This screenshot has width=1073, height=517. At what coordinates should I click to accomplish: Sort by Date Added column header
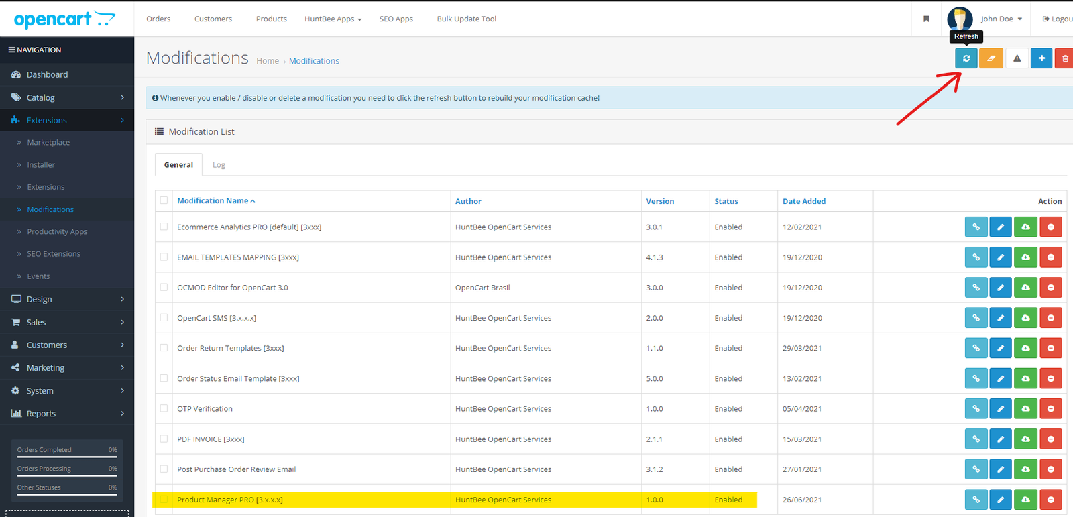(x=804, y=201)
